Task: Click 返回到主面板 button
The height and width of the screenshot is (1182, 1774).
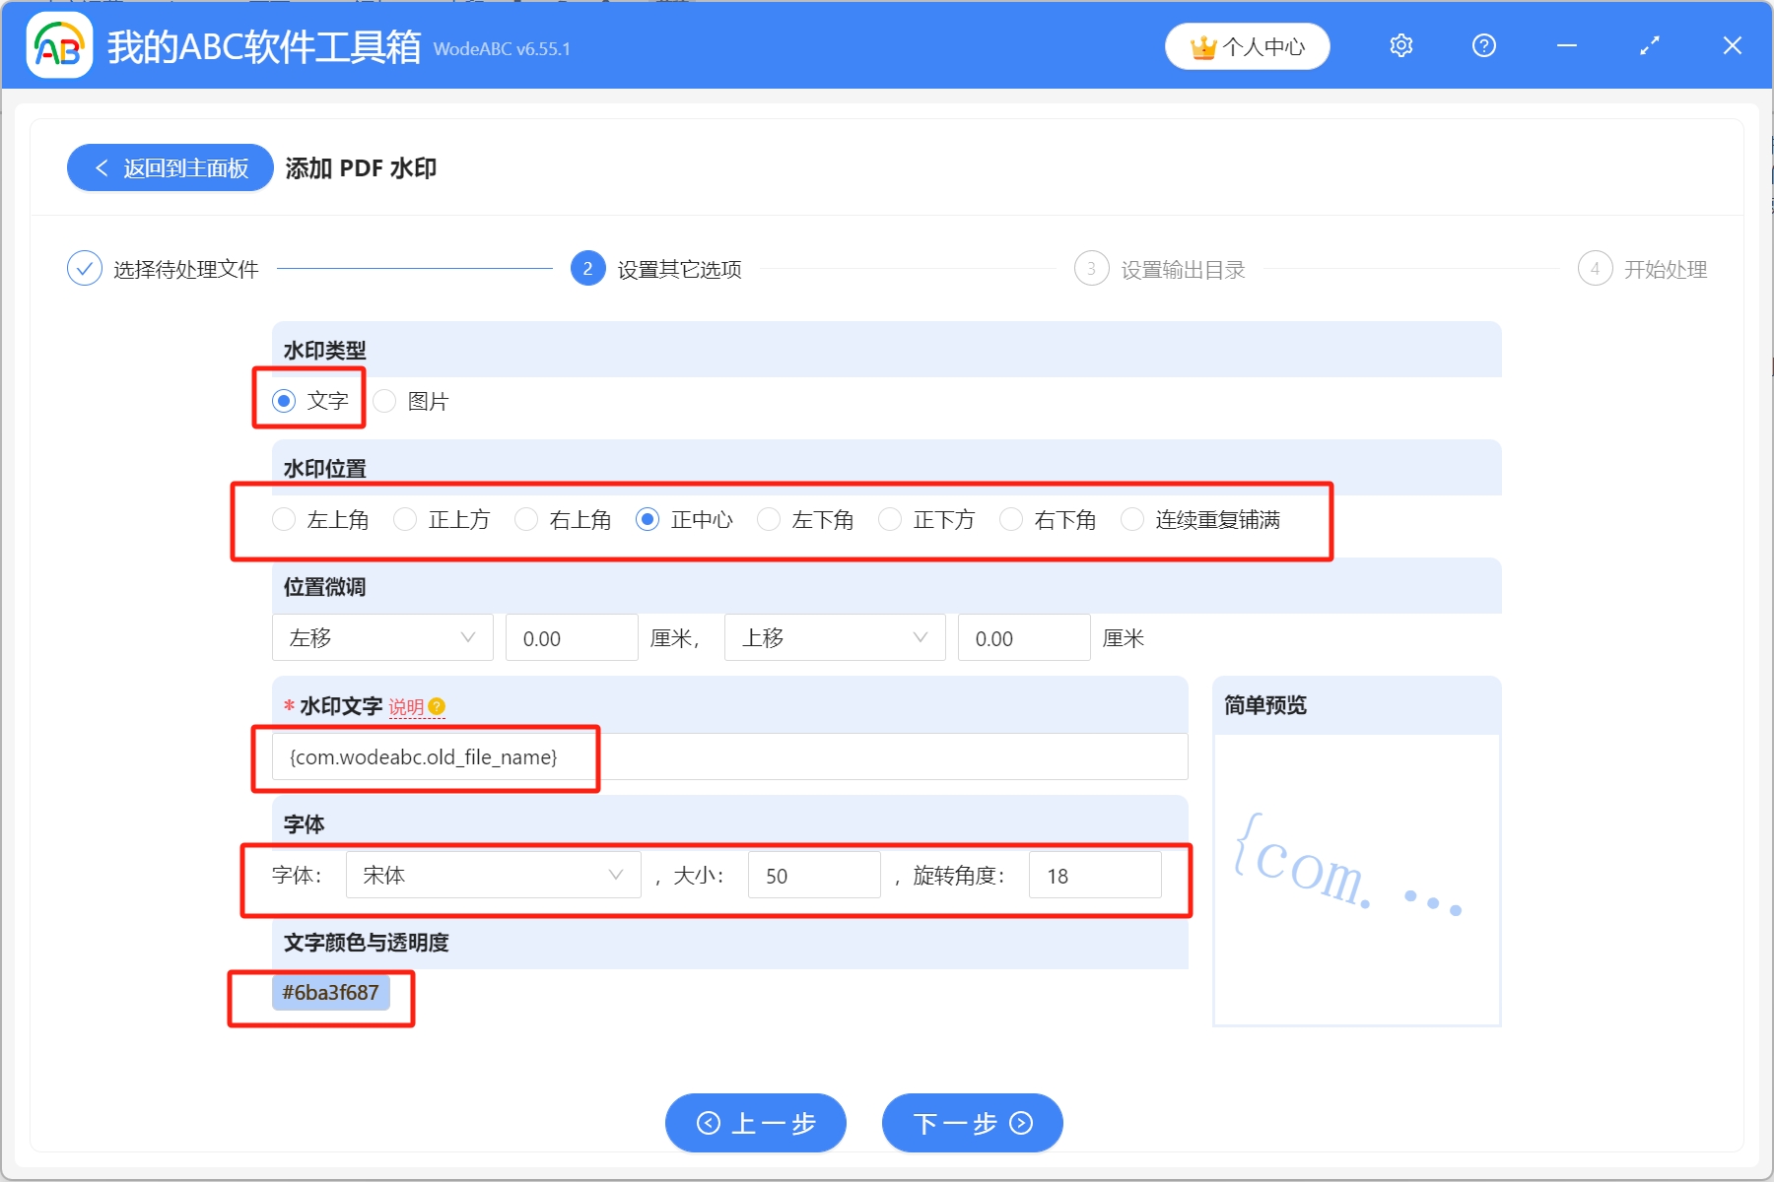Action: 171,168
